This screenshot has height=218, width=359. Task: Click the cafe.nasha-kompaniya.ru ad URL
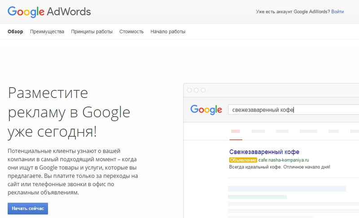pyautogui.click(x=284, y=160)
